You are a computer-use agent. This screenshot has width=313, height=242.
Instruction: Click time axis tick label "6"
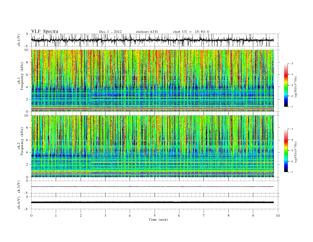[179, 216]
